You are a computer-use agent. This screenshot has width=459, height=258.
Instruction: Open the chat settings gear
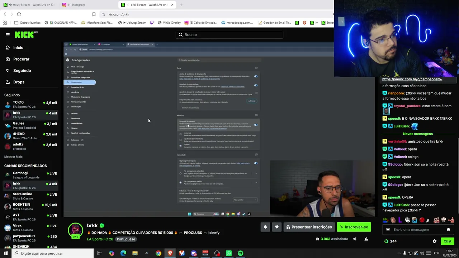coord(435,241)
